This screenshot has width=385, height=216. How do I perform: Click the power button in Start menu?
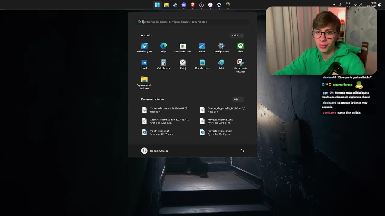pos(242,151)
